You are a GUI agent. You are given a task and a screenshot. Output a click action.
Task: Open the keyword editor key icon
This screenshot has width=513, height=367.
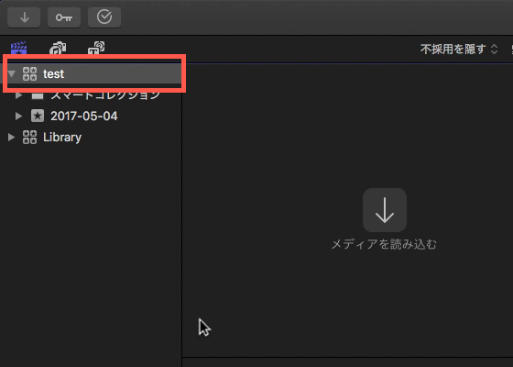point(64,17)
